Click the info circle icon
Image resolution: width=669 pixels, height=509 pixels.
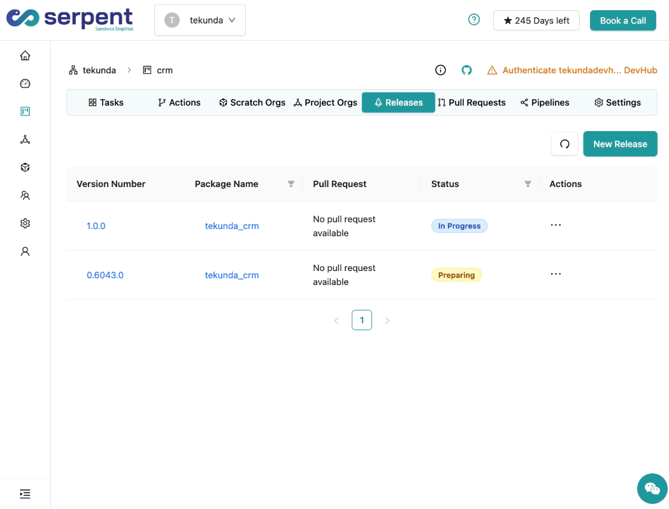tap(440, 70)
